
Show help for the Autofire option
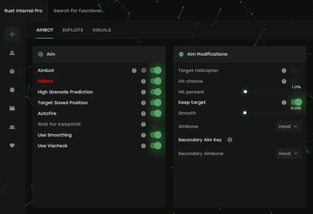pyautogui.click(x=143, y=113)
